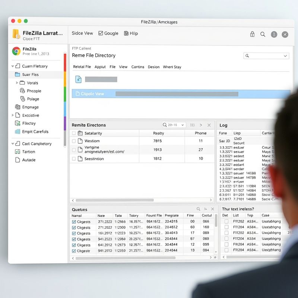Check the Westiom row checkbox
This screenshot has width=298, height=298.
coord(74,141)
